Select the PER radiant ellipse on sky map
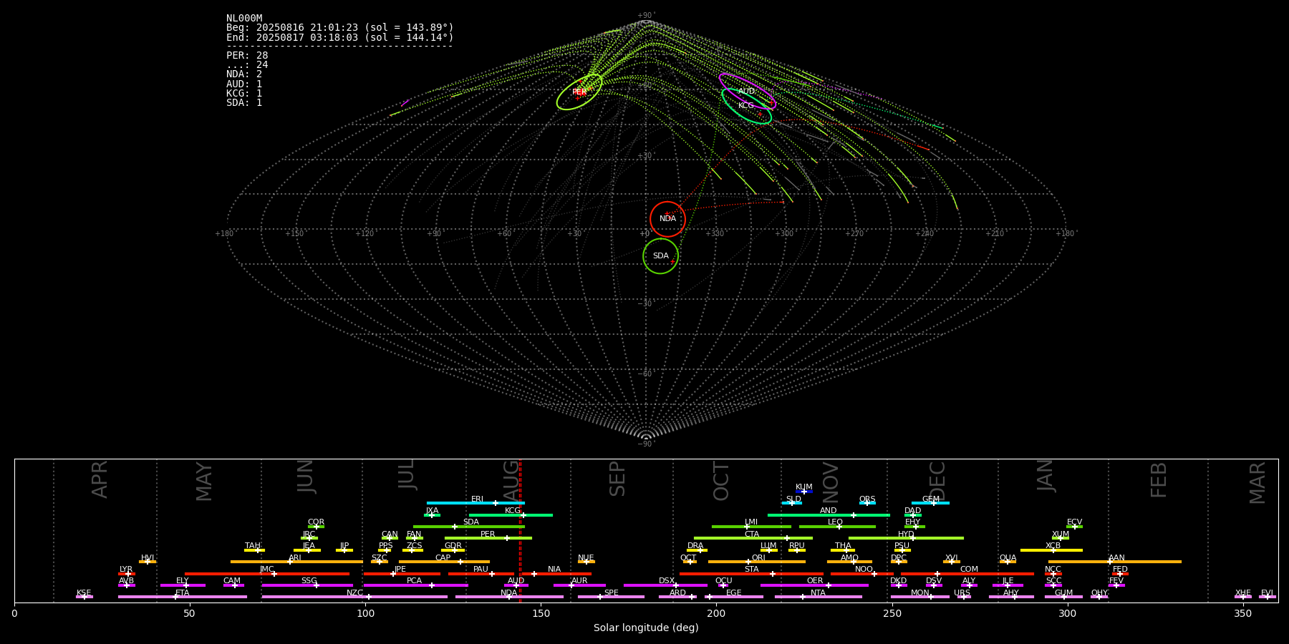The height and width of the screenshot is (644, 1289). click(x=579, y=92)
